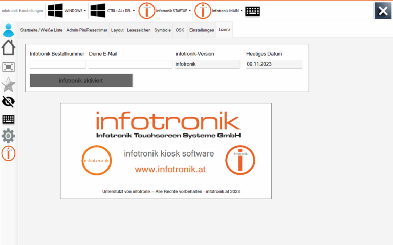The image size is (393, 245).
Task: Click the 'Alle Rechte vorbehalten' footer text
Action: tap(179, 192)
